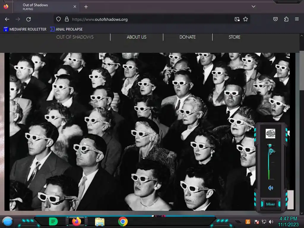This screenshot has width=304, height=228.
Task: Open File Explorer from the taskbar
Action: [x=100, y=222]
